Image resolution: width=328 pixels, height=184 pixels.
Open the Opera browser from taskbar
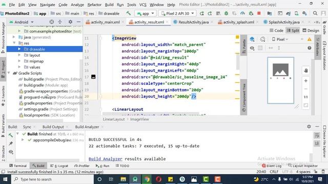[159, 179]
